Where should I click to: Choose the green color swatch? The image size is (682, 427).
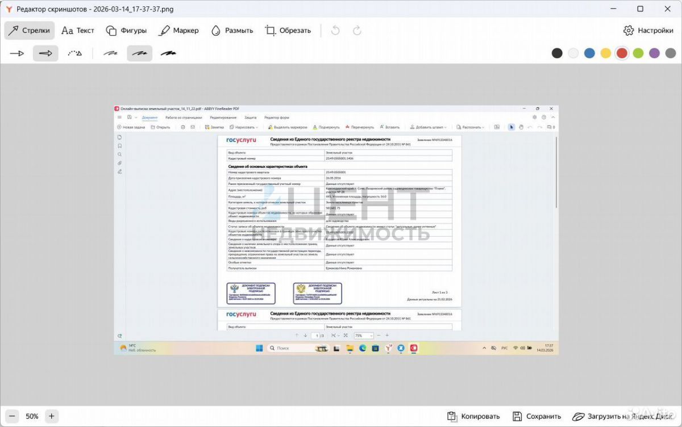click(638, 53)
